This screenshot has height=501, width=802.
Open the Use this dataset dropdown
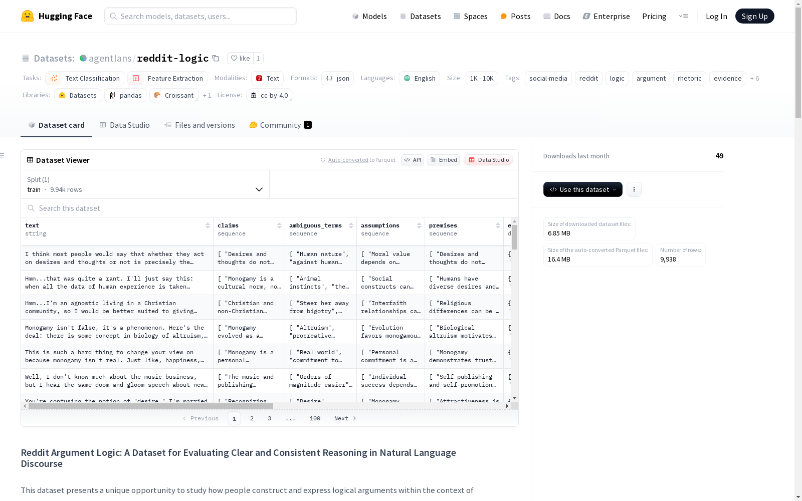pyautogui.click(x=583, y=189)
